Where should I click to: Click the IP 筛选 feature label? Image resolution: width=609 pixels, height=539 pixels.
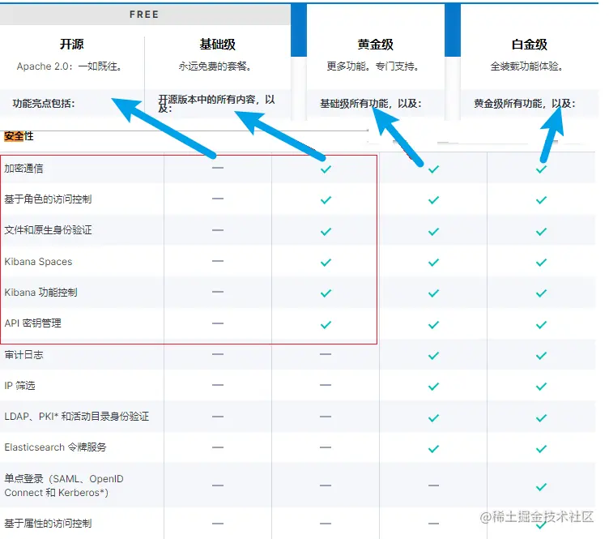pos(19,386)
